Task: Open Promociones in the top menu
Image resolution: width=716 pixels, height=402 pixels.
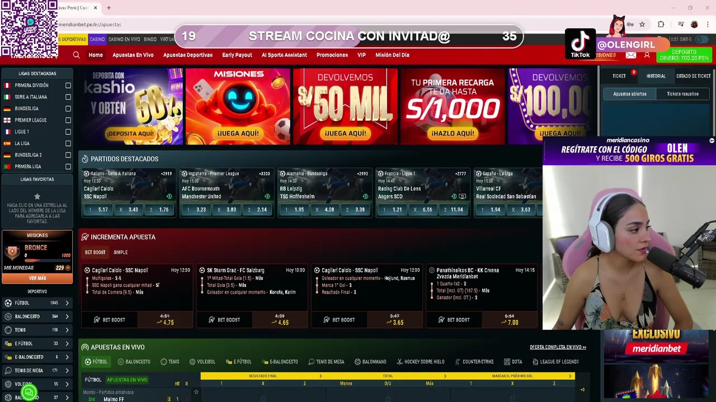Action: tap(332, 55)
